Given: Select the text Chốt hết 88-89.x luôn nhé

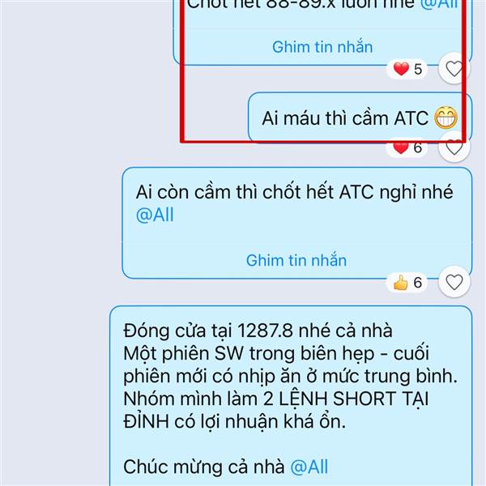Looking at the screenshot, I should pos(301,4).
